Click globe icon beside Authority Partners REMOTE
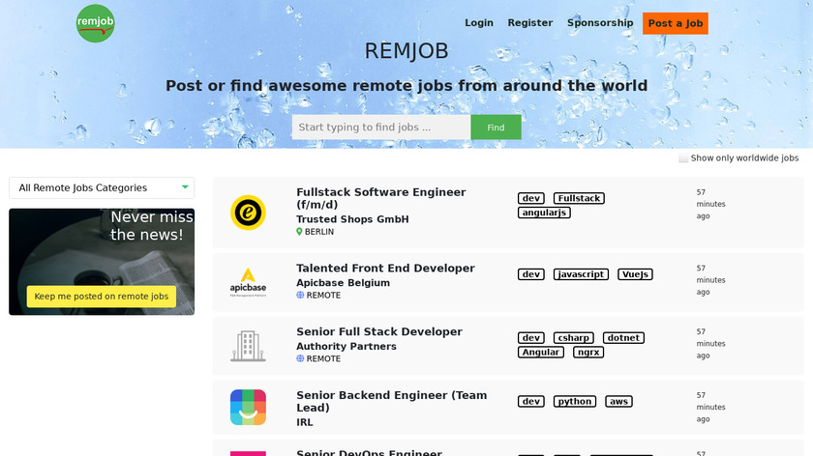Viewport: 813px width, 456px height. 300,358
